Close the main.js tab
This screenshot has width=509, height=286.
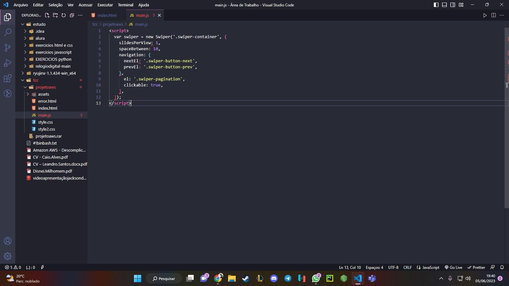point(159,15)
